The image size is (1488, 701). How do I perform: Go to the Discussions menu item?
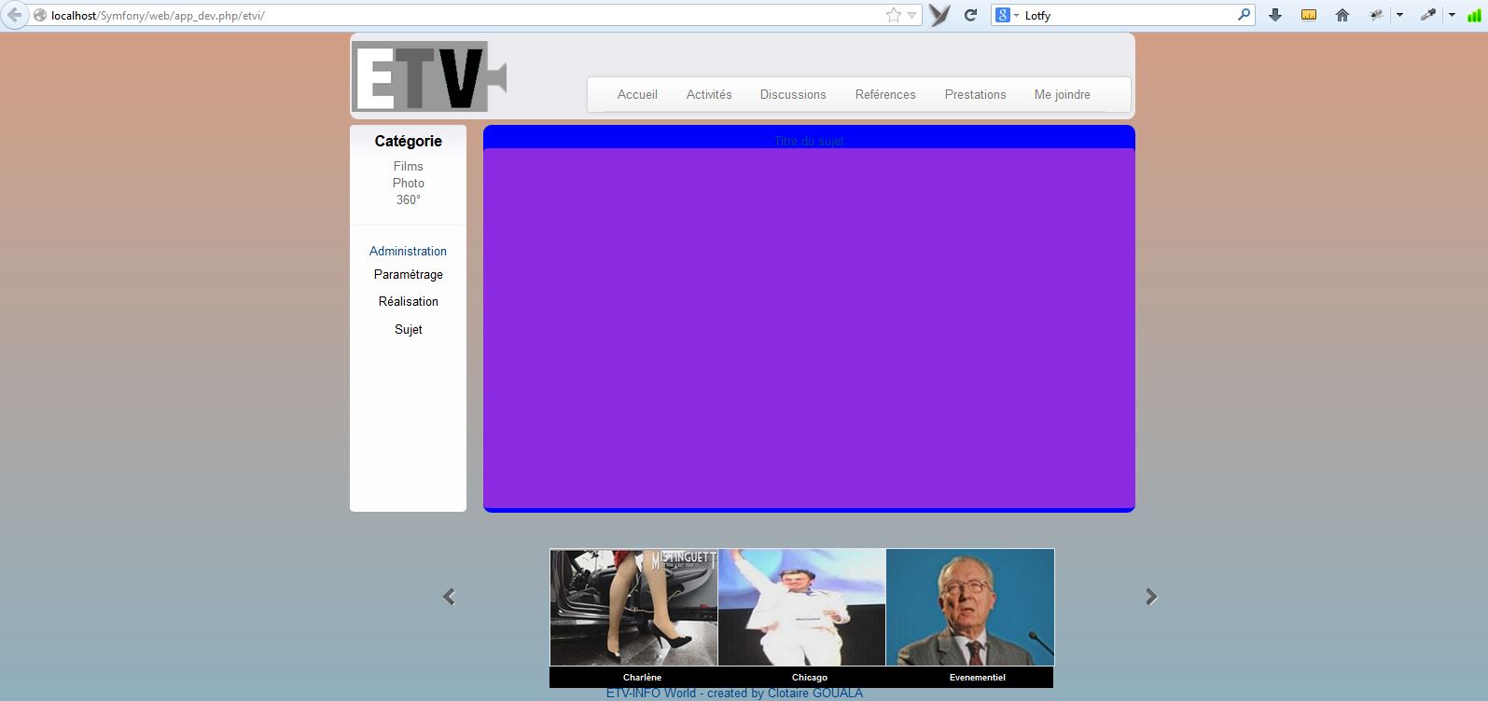point(793,94)
